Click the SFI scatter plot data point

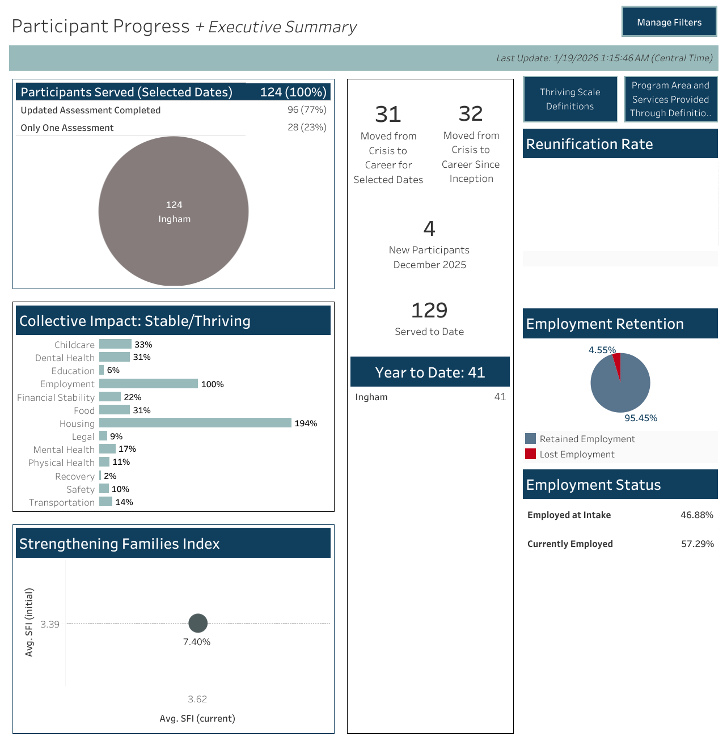198,623
